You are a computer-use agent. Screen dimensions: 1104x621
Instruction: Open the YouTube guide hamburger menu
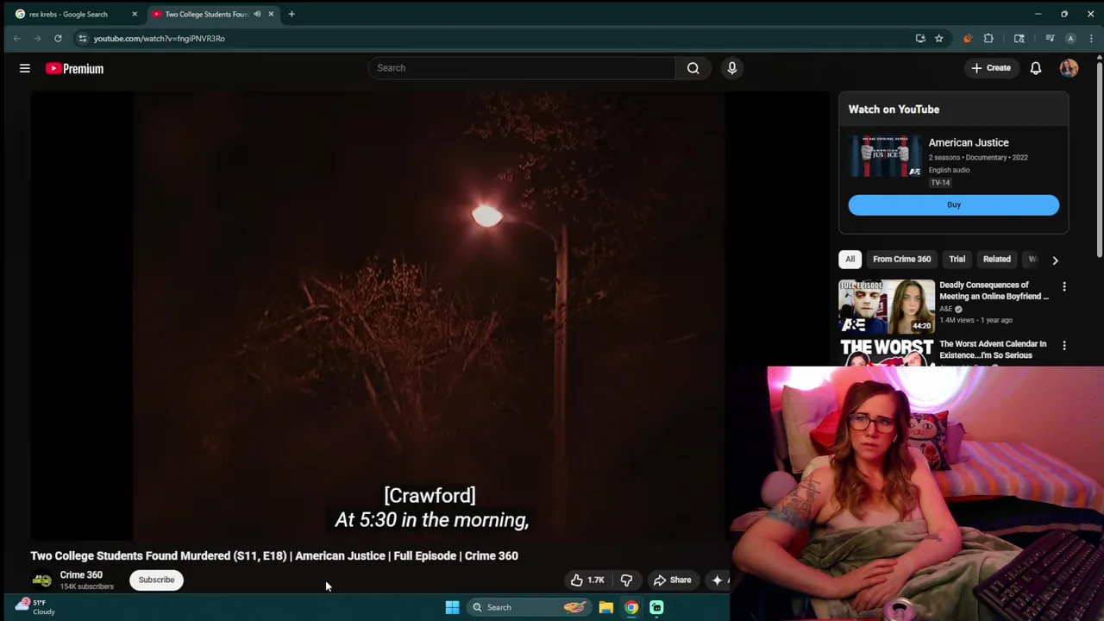tap(25, 68)
